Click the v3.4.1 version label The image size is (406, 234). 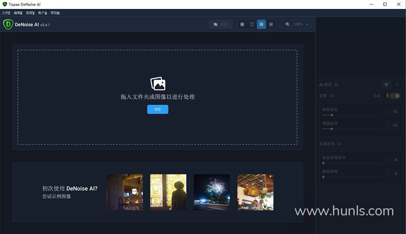coord(45,25)
